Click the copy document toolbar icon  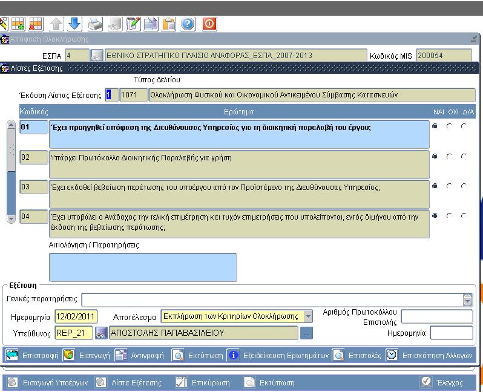tap(151, 24)
